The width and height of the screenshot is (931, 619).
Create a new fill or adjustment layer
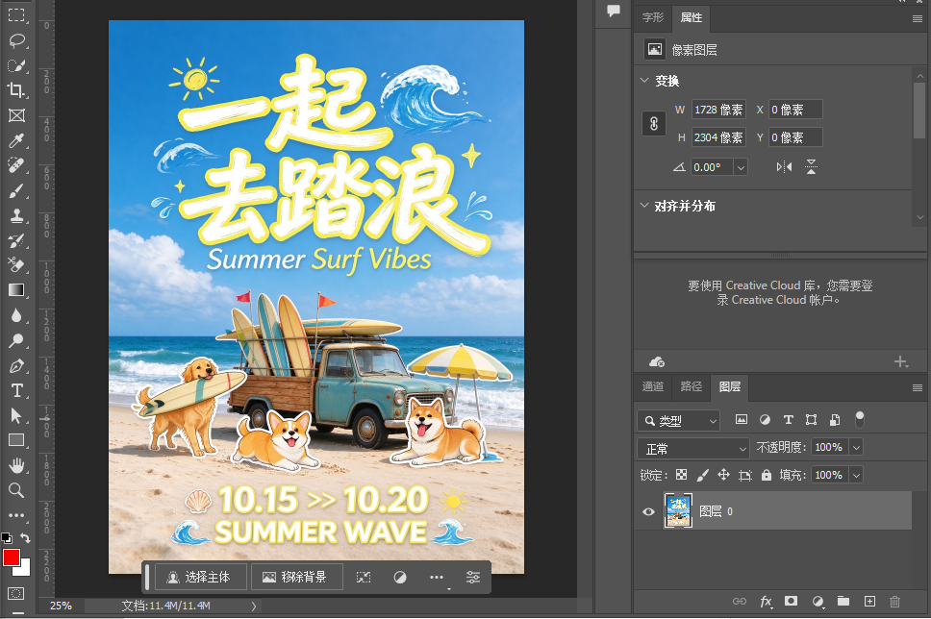click(x=818, y=602)
